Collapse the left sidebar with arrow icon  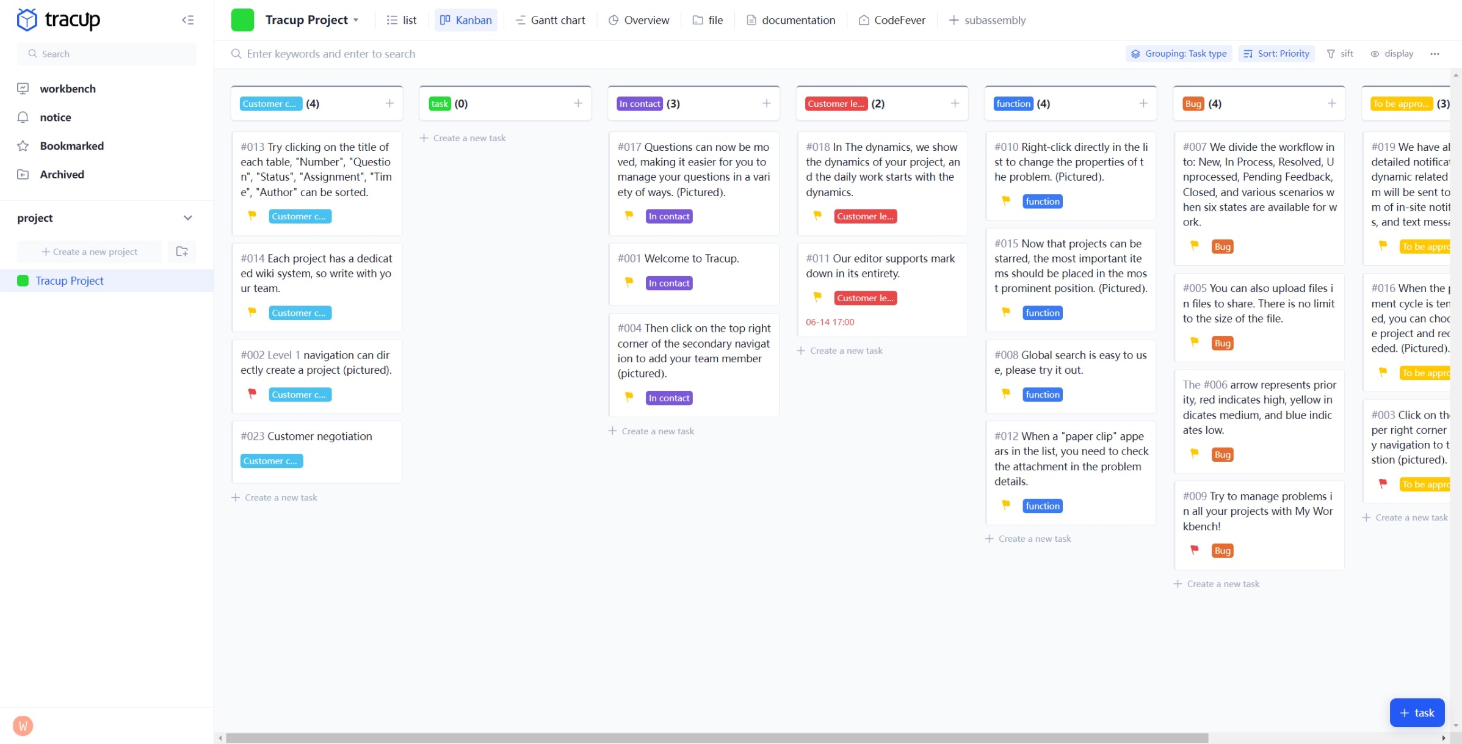[188, 20]
